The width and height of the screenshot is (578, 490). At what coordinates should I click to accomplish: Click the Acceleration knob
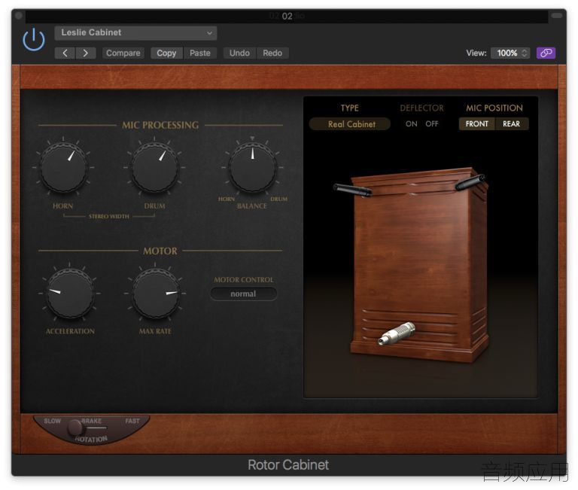click(x=70, y=294)
